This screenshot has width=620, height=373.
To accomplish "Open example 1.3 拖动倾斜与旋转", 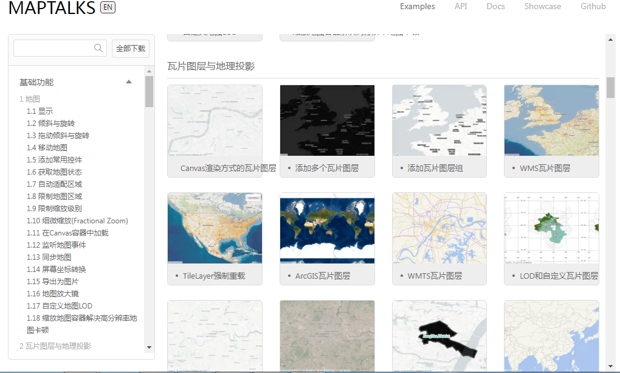I will 58,136.
